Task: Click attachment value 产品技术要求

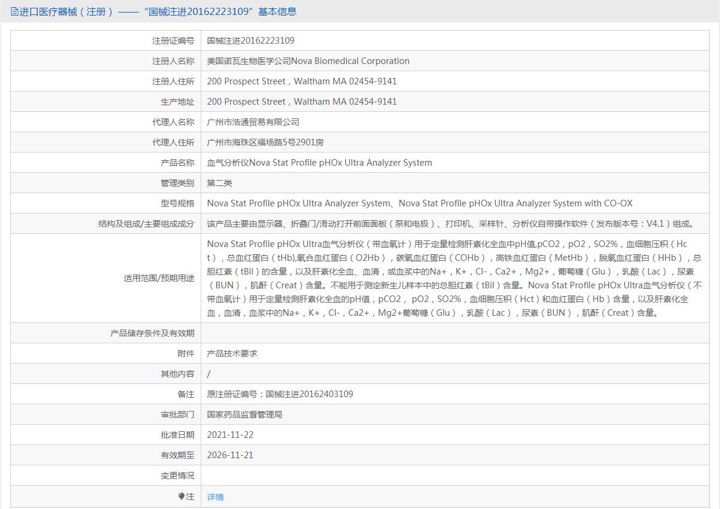Action: (232, 353)
